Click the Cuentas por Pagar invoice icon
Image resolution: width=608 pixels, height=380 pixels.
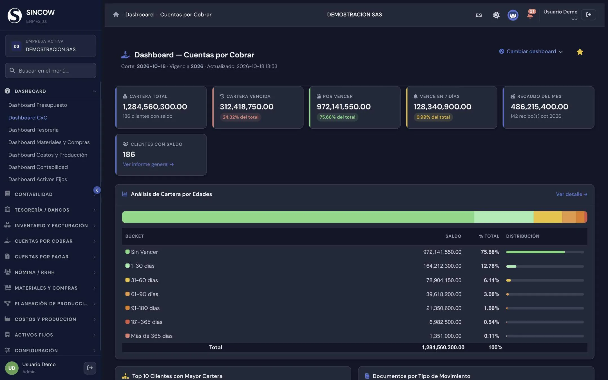point(8,256)
